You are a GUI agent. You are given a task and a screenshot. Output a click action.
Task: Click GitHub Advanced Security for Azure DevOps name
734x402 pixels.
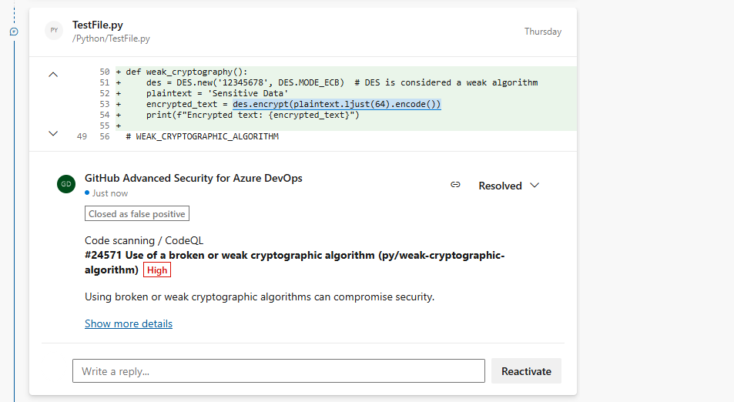[193, 178]
